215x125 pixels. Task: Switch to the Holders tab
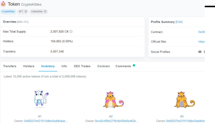click(x=29, y=66)
